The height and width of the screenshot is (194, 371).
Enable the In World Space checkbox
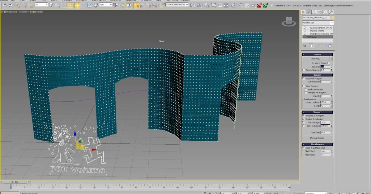pos(328,63)
